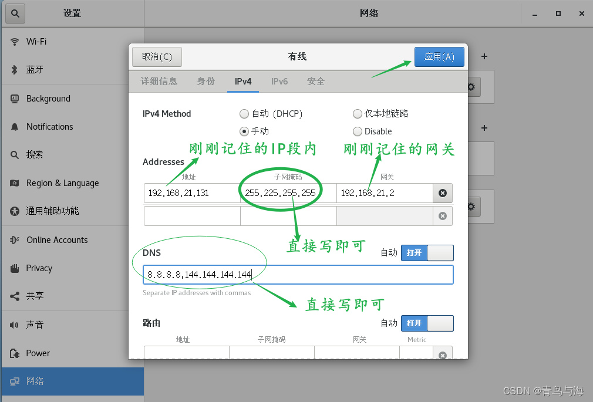Open Online Accounts settings panel
The image size is (593, 402).
coord(73,240)
